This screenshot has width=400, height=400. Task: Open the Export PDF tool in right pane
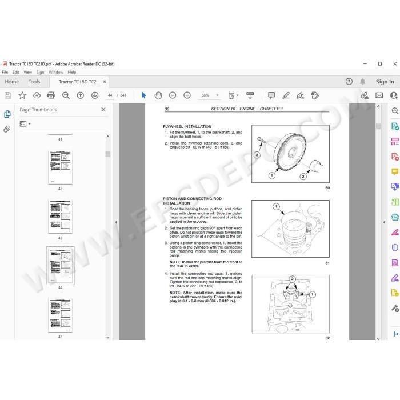pos(395,126)
